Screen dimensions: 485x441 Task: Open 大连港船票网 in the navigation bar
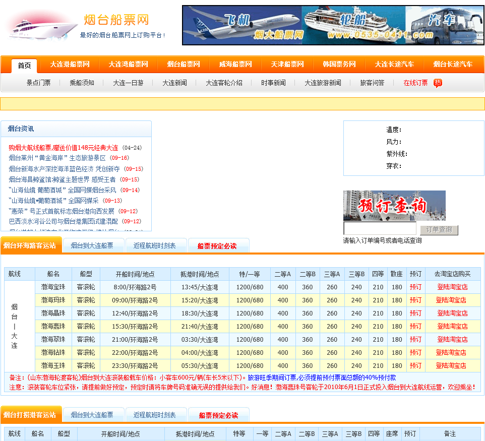click(70, 65)
